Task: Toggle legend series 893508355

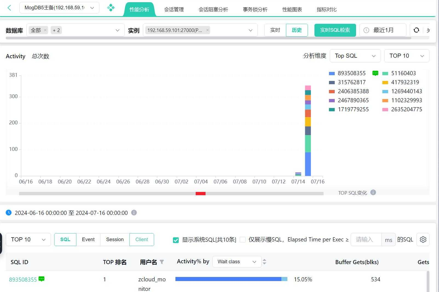Action: pyautogui.click(x=347, y=73)
